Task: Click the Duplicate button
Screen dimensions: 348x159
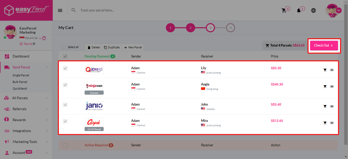Action: click(x=112, y=47)
